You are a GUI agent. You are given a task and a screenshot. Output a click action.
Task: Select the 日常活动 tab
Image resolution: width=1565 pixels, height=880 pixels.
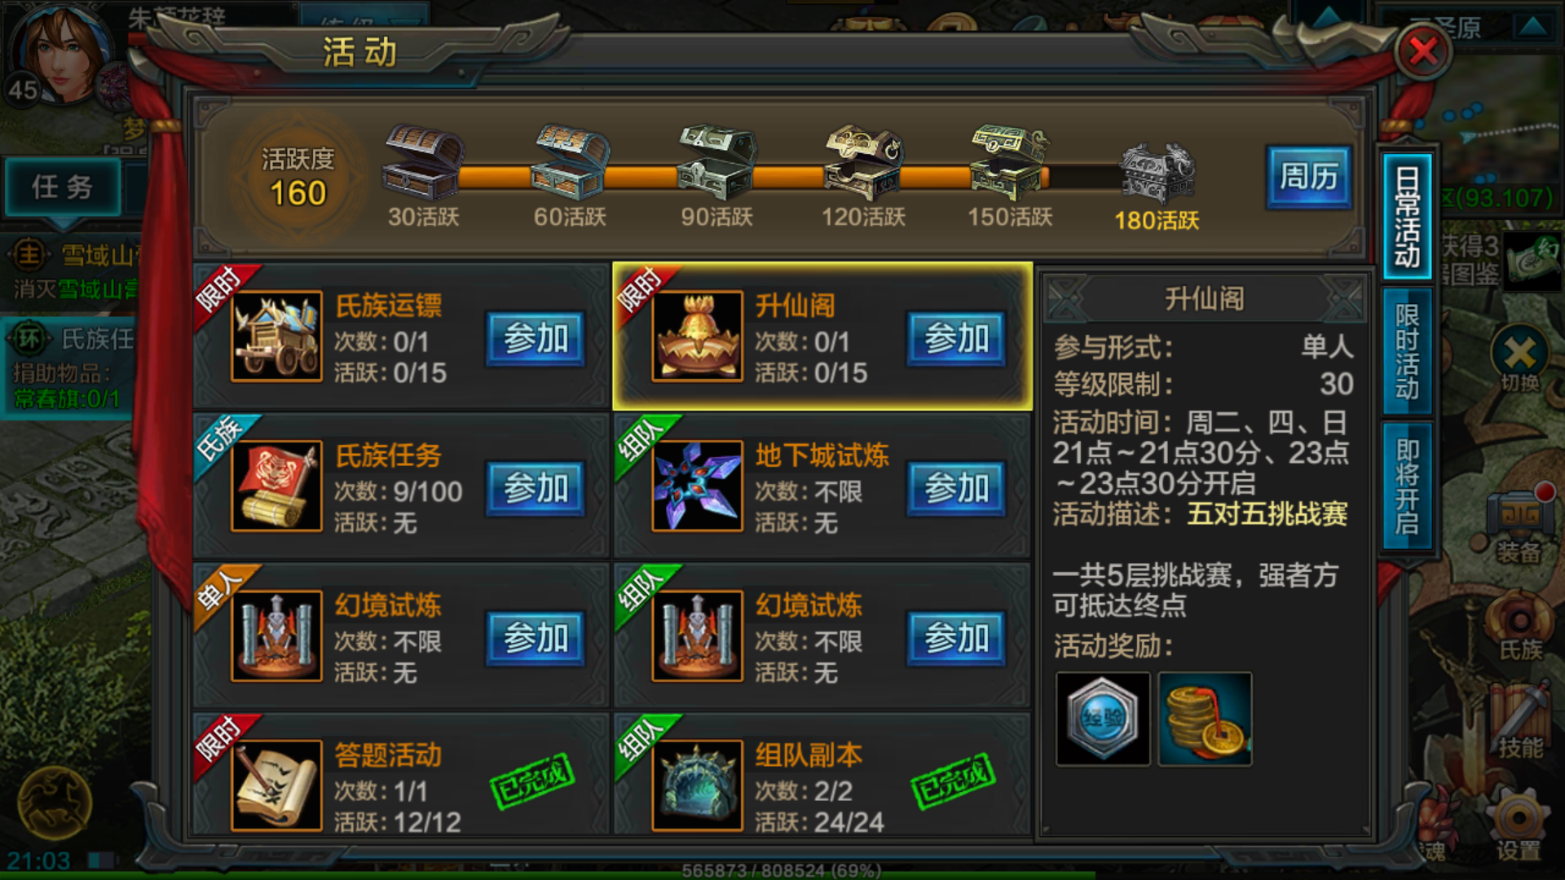(1407, 216)
